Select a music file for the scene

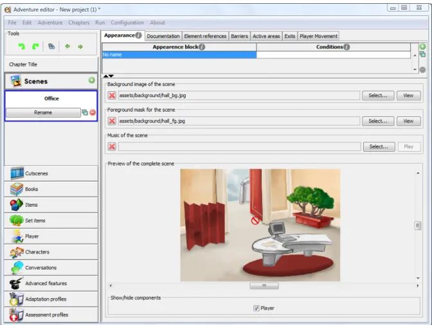[379, 146]
